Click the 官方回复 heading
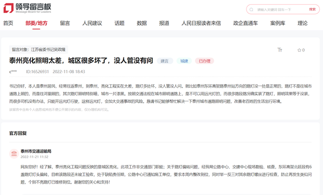323x195 pixels. point(18,133)
